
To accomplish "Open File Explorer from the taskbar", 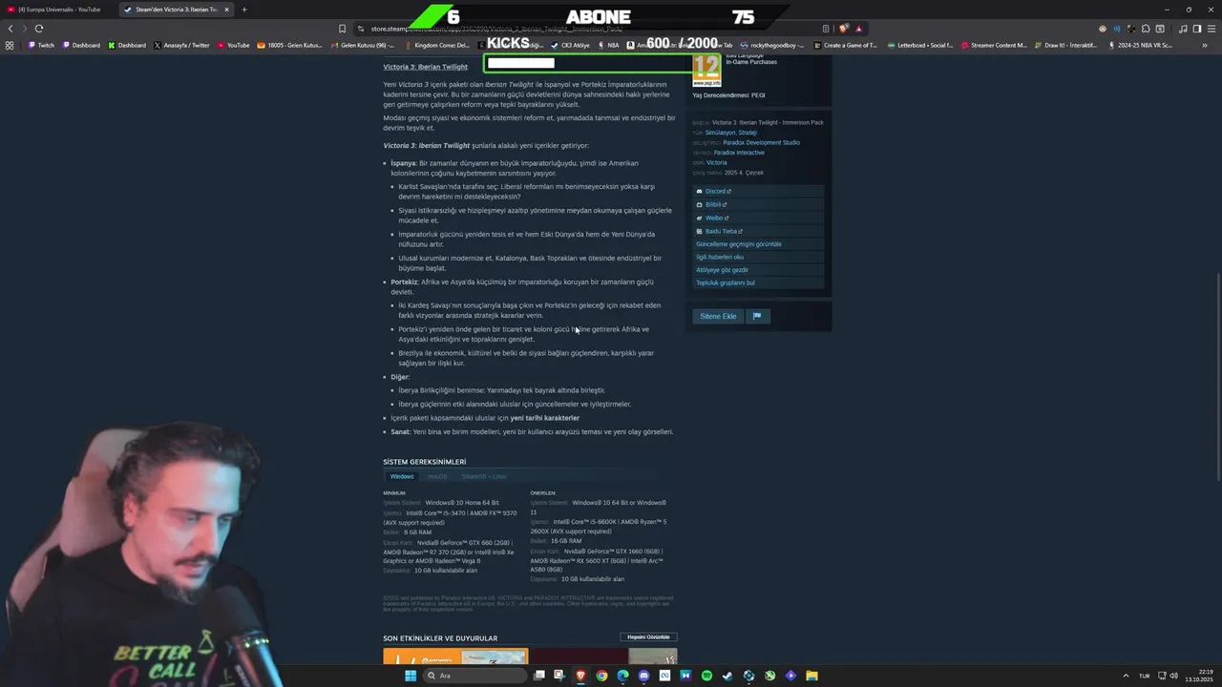I will click(x=811, y=676).
